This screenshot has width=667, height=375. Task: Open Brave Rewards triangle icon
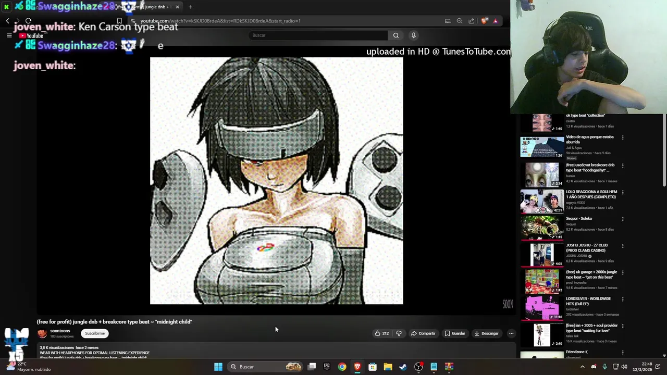[x=496, y=21]
